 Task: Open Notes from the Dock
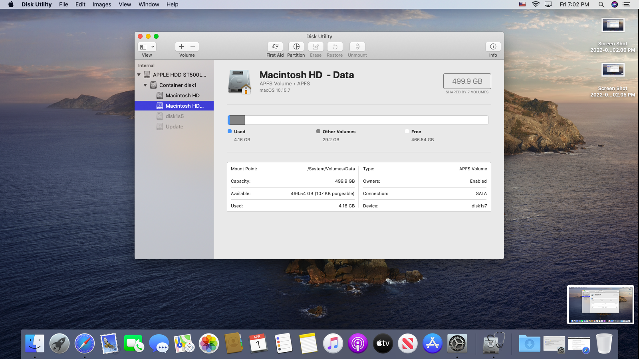point(308,343)
